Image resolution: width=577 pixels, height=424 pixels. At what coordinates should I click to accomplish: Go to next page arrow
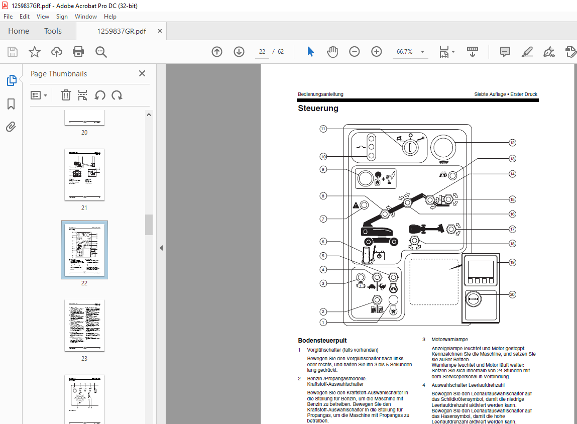[x=239, y=52]
